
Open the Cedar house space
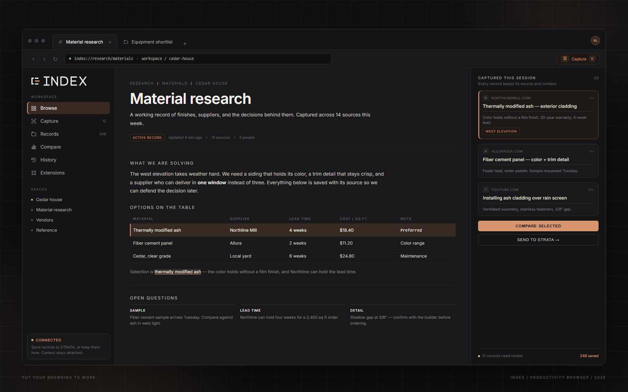coord(49,200)
